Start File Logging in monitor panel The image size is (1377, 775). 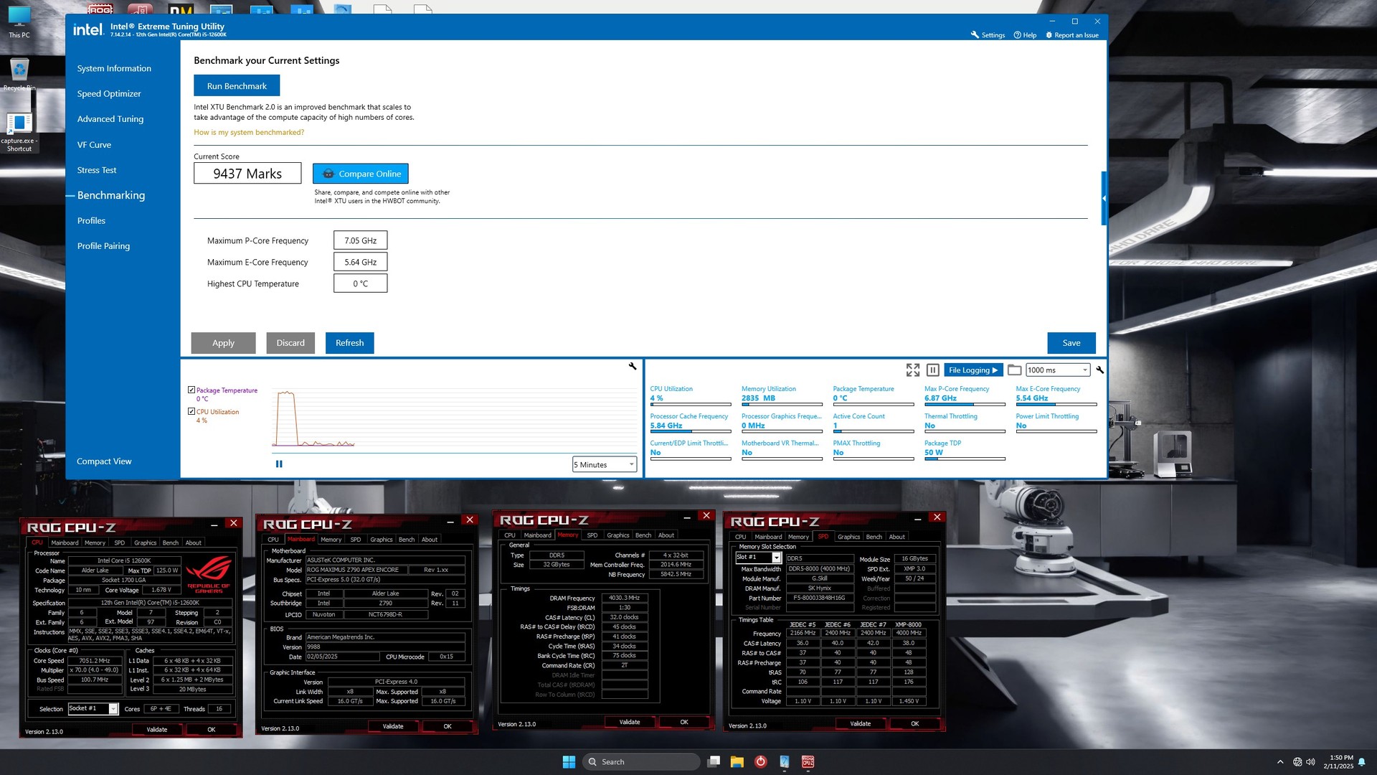973,370
